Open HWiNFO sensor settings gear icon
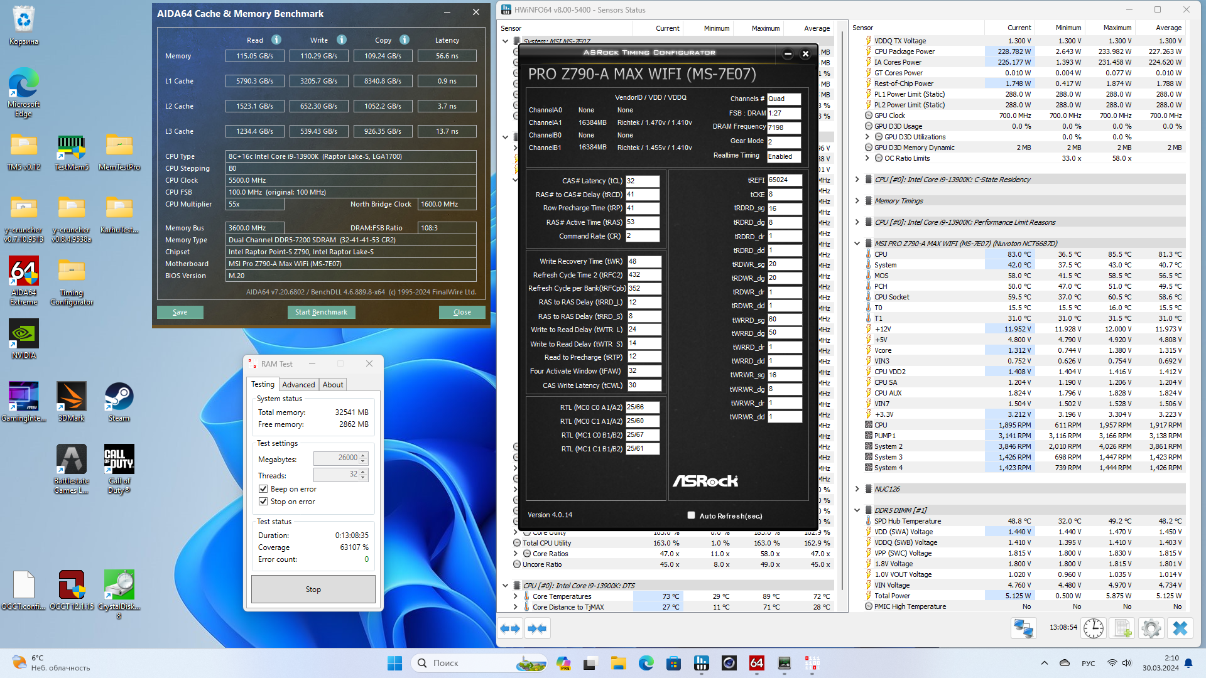Screen dimensions: 1206x678 (1151, 628)
